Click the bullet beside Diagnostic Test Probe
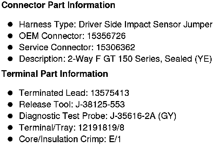This screenshot has height=146, width=219. click(x=11, y=116)
